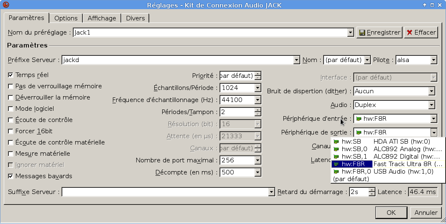Click the Suffixe Serveur text field
This screenshot has width=446, height=224.
[x=165, y=192]
